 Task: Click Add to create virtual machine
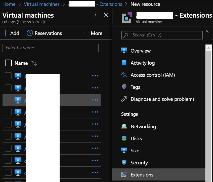[11, 33]
